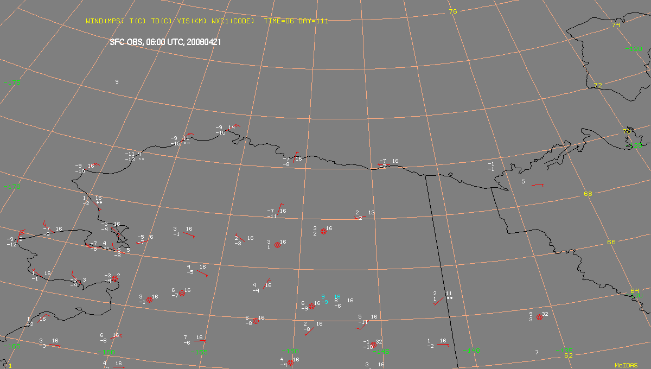Click the longitude label -175
This screenshot has height=369, width=651.
12,82
